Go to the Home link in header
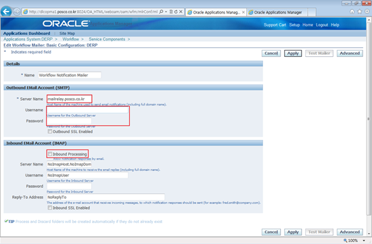 [308, 25]
